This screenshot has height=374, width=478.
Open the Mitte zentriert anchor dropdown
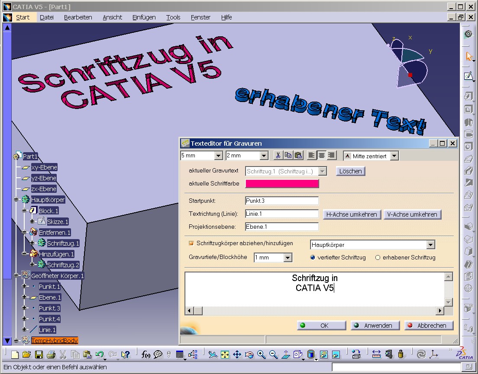tap(394, 156)
